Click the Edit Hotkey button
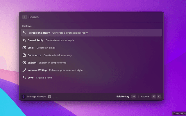The image size is (186, 116). [x=123, y=97]
